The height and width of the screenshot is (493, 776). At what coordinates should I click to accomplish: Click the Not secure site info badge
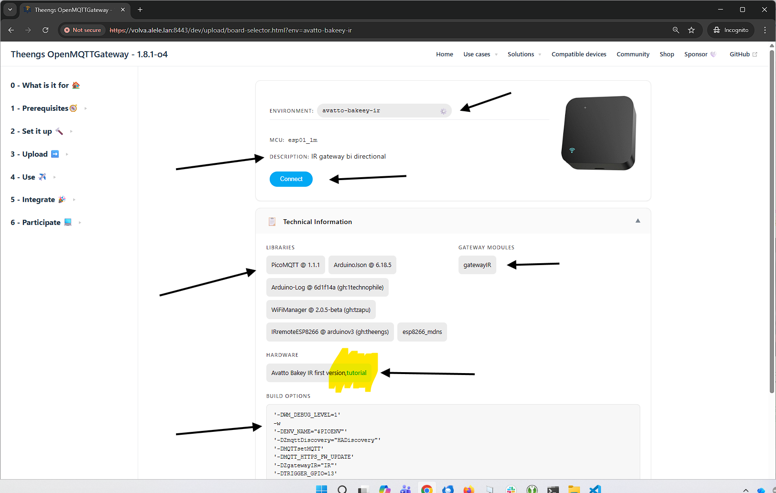(x=83, y=30)
